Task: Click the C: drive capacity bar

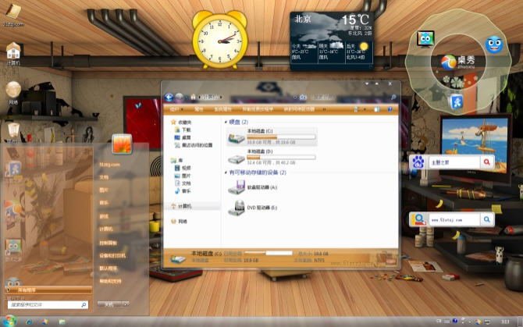Action: point(281,137)
